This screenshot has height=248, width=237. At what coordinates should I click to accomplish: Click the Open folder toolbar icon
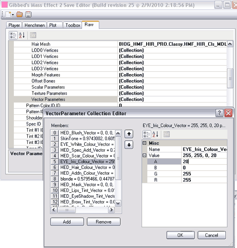click(20, 15)
